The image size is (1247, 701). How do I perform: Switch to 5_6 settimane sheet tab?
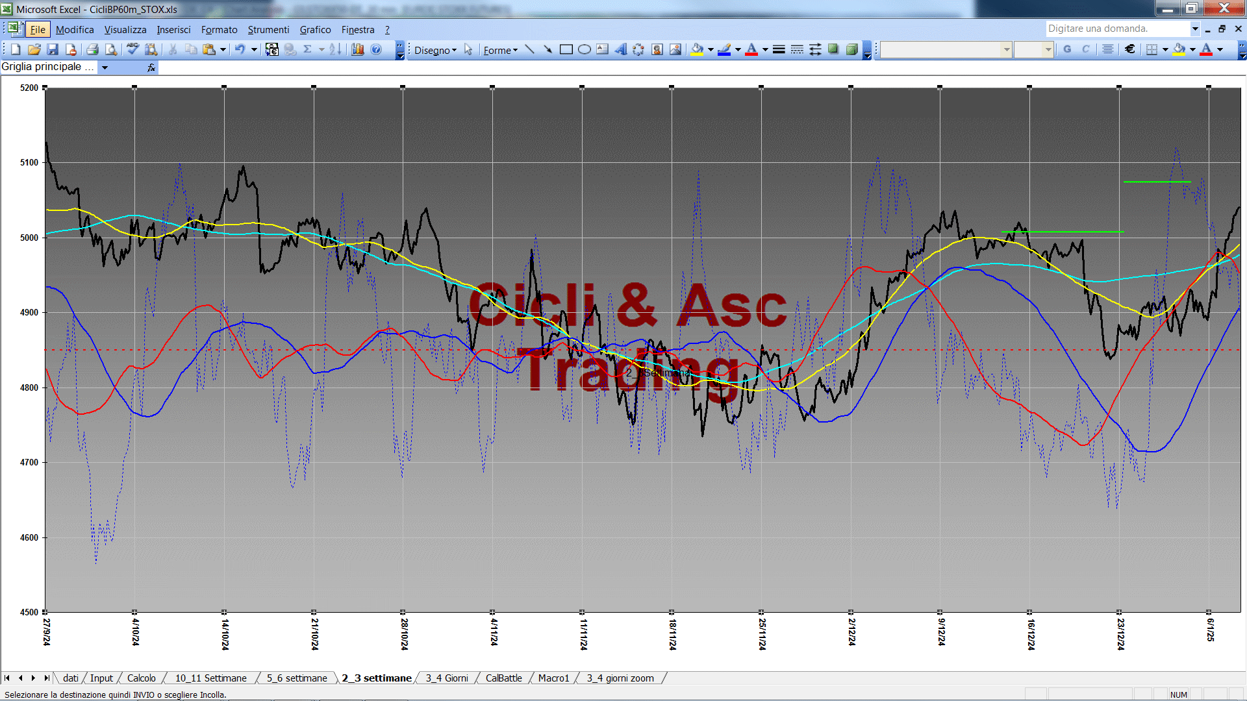point(297,678)
